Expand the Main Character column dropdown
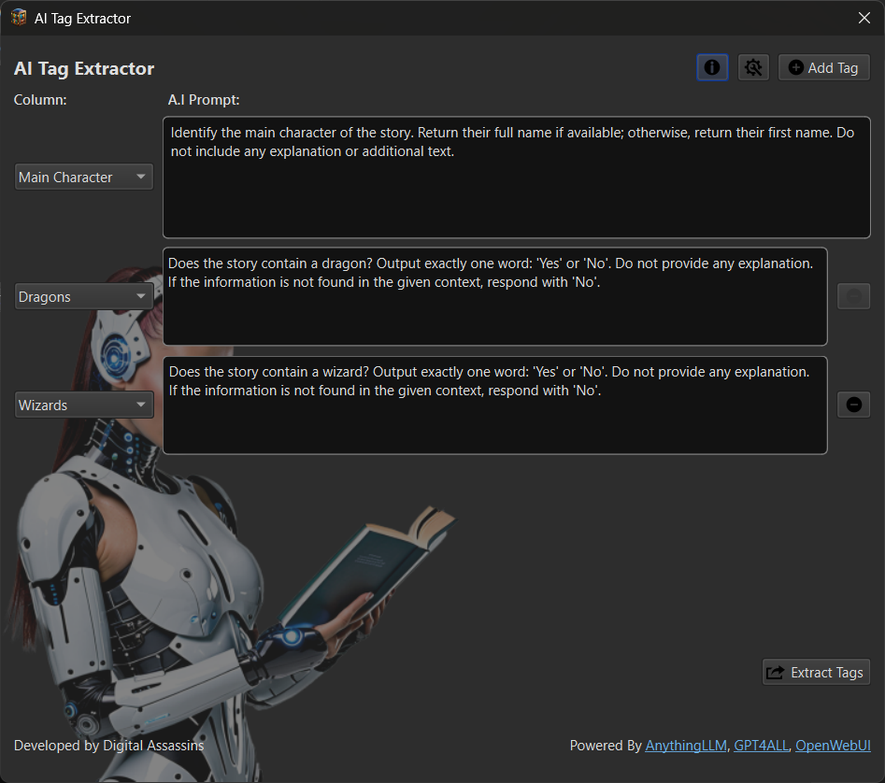Viewport: 885px width, 783px height. [x=83, y=178]
